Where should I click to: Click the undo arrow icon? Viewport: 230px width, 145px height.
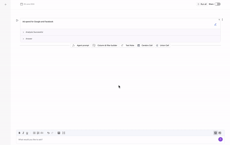(48, 133)
